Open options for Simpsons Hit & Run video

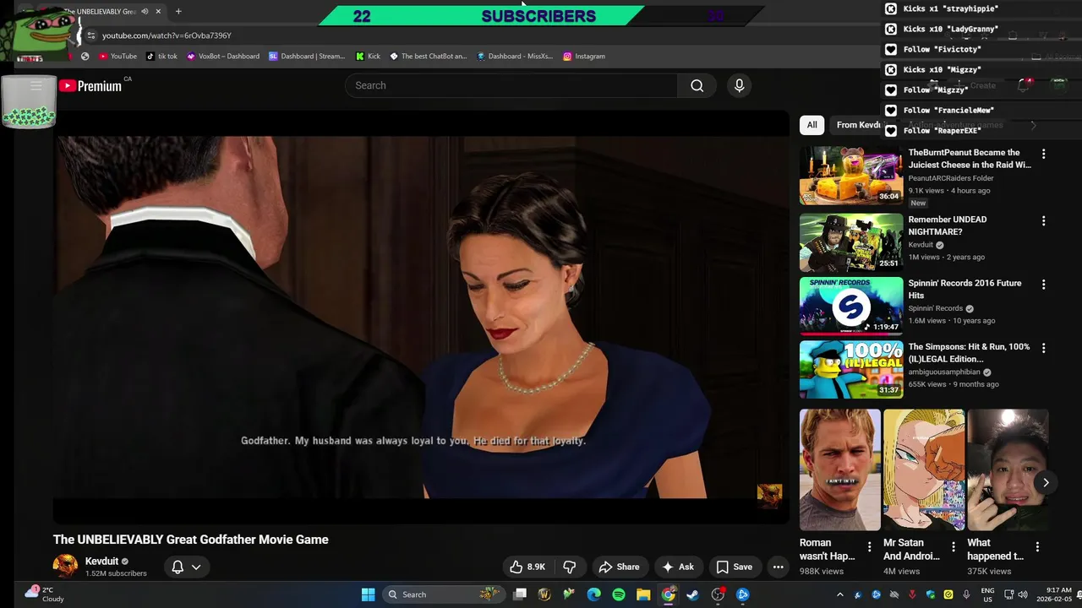1043,348
